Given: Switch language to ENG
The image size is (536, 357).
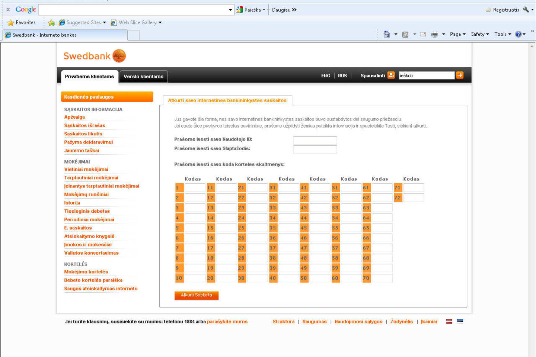Looking at the screenshot, I should pyautogui.click(x=326, y=75).
